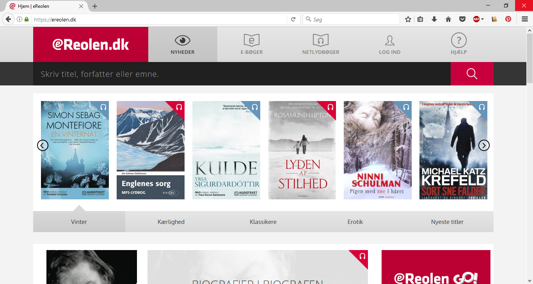This screenshot has height=284, width=533.
Task: Select the Vinter carousel tab
Action: (x=79, y=222)
